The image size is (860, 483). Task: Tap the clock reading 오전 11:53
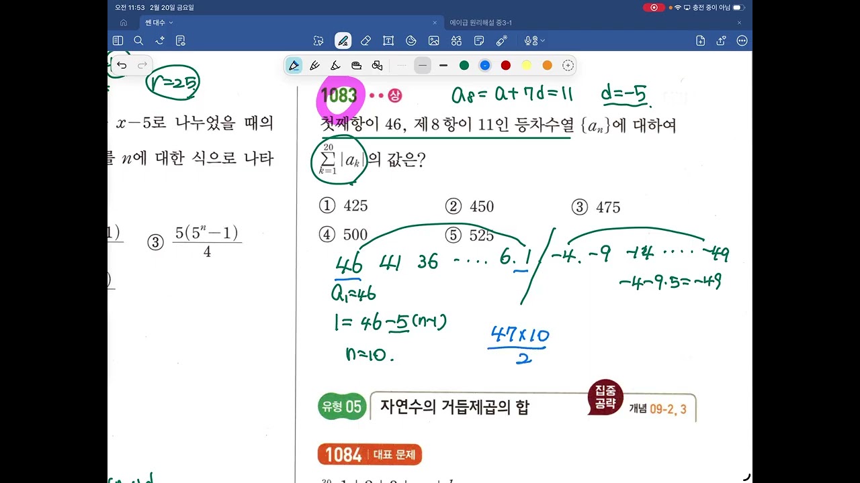click(130, 7)
